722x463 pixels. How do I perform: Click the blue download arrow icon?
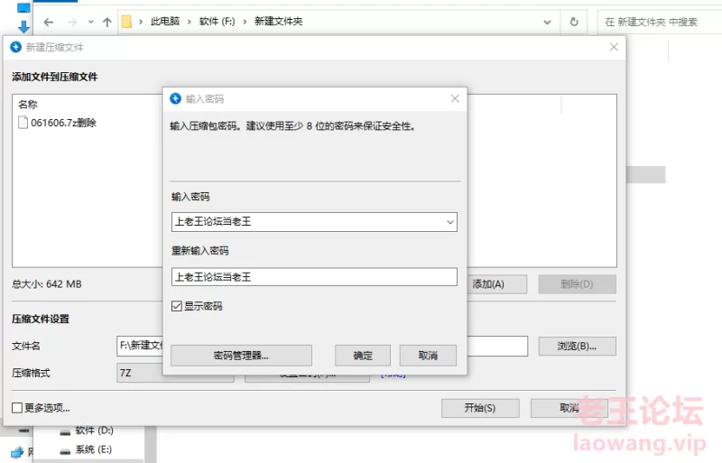(x=23, y=27)
